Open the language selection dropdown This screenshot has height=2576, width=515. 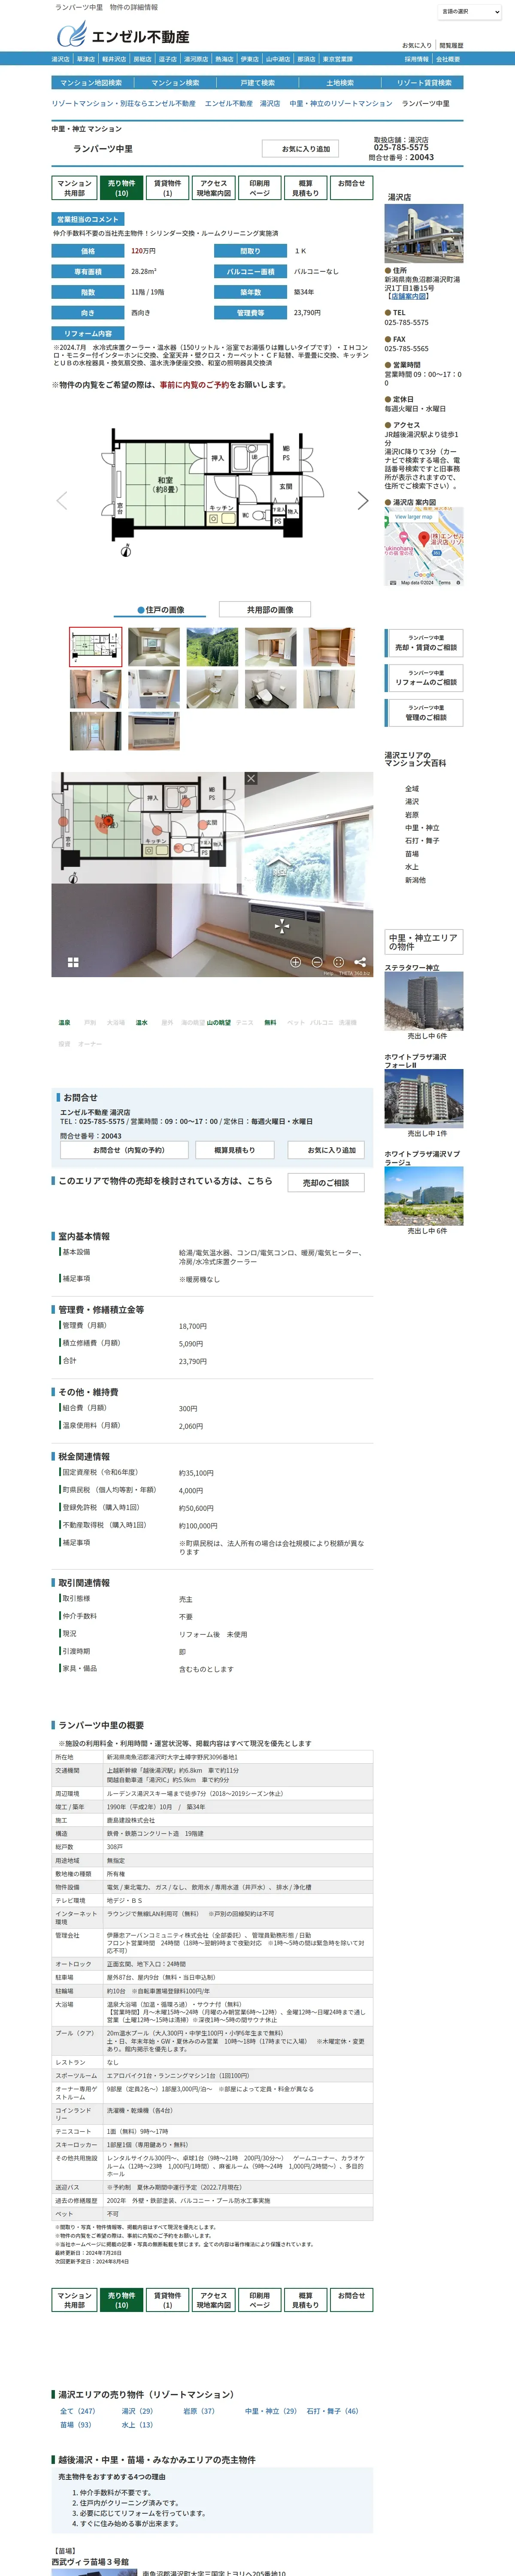tap(469, 12)
